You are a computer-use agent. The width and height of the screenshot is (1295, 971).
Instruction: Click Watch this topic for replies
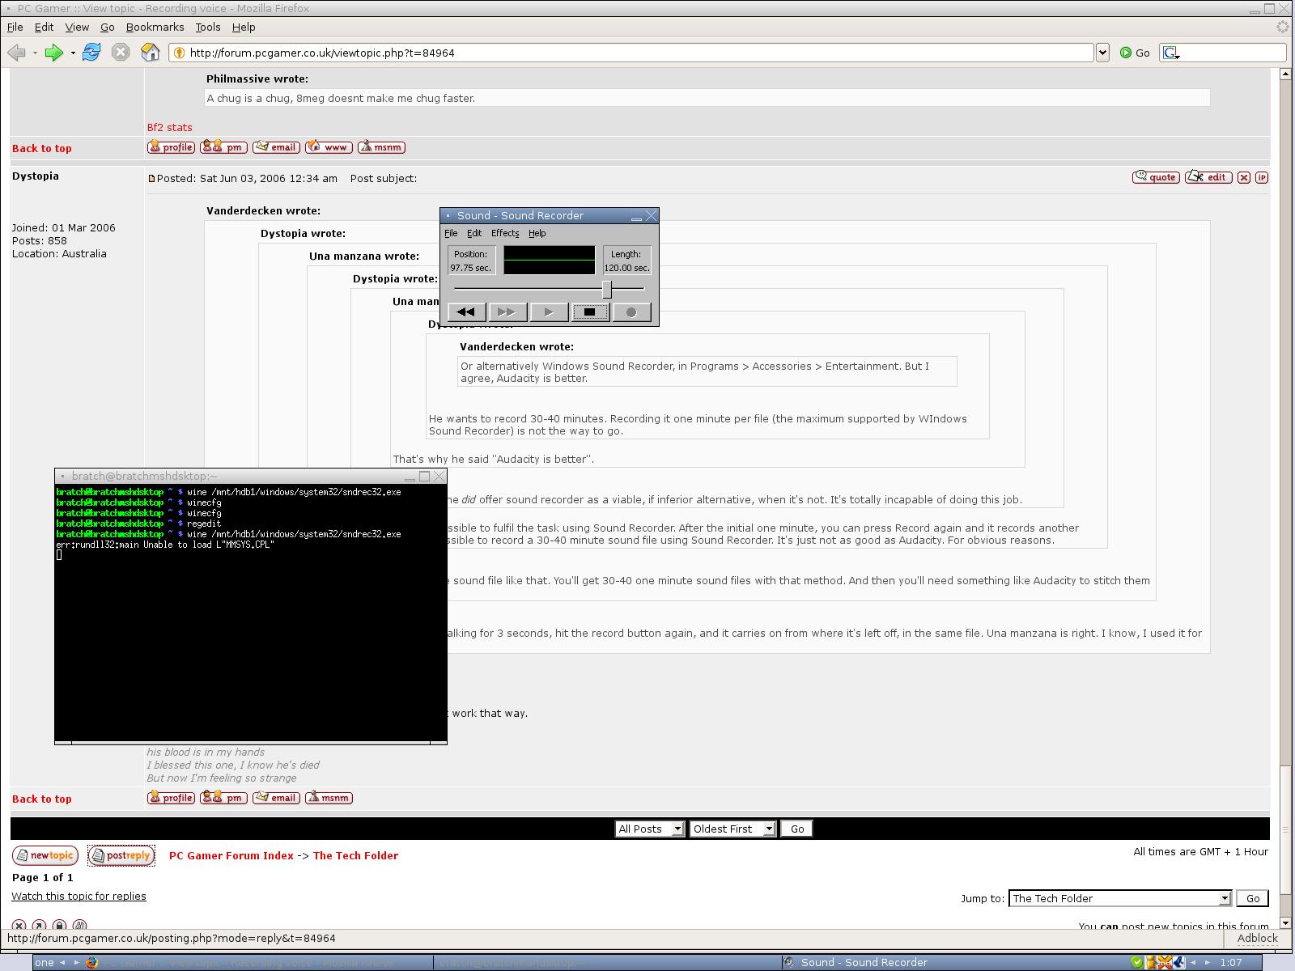point(79,896)
